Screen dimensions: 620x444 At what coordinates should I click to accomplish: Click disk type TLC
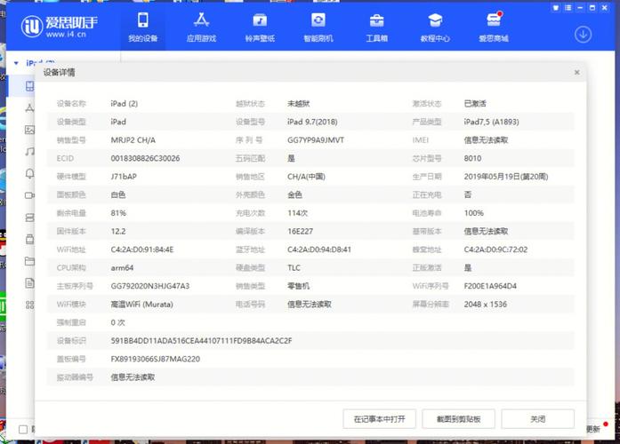click(x=294, y=268)
